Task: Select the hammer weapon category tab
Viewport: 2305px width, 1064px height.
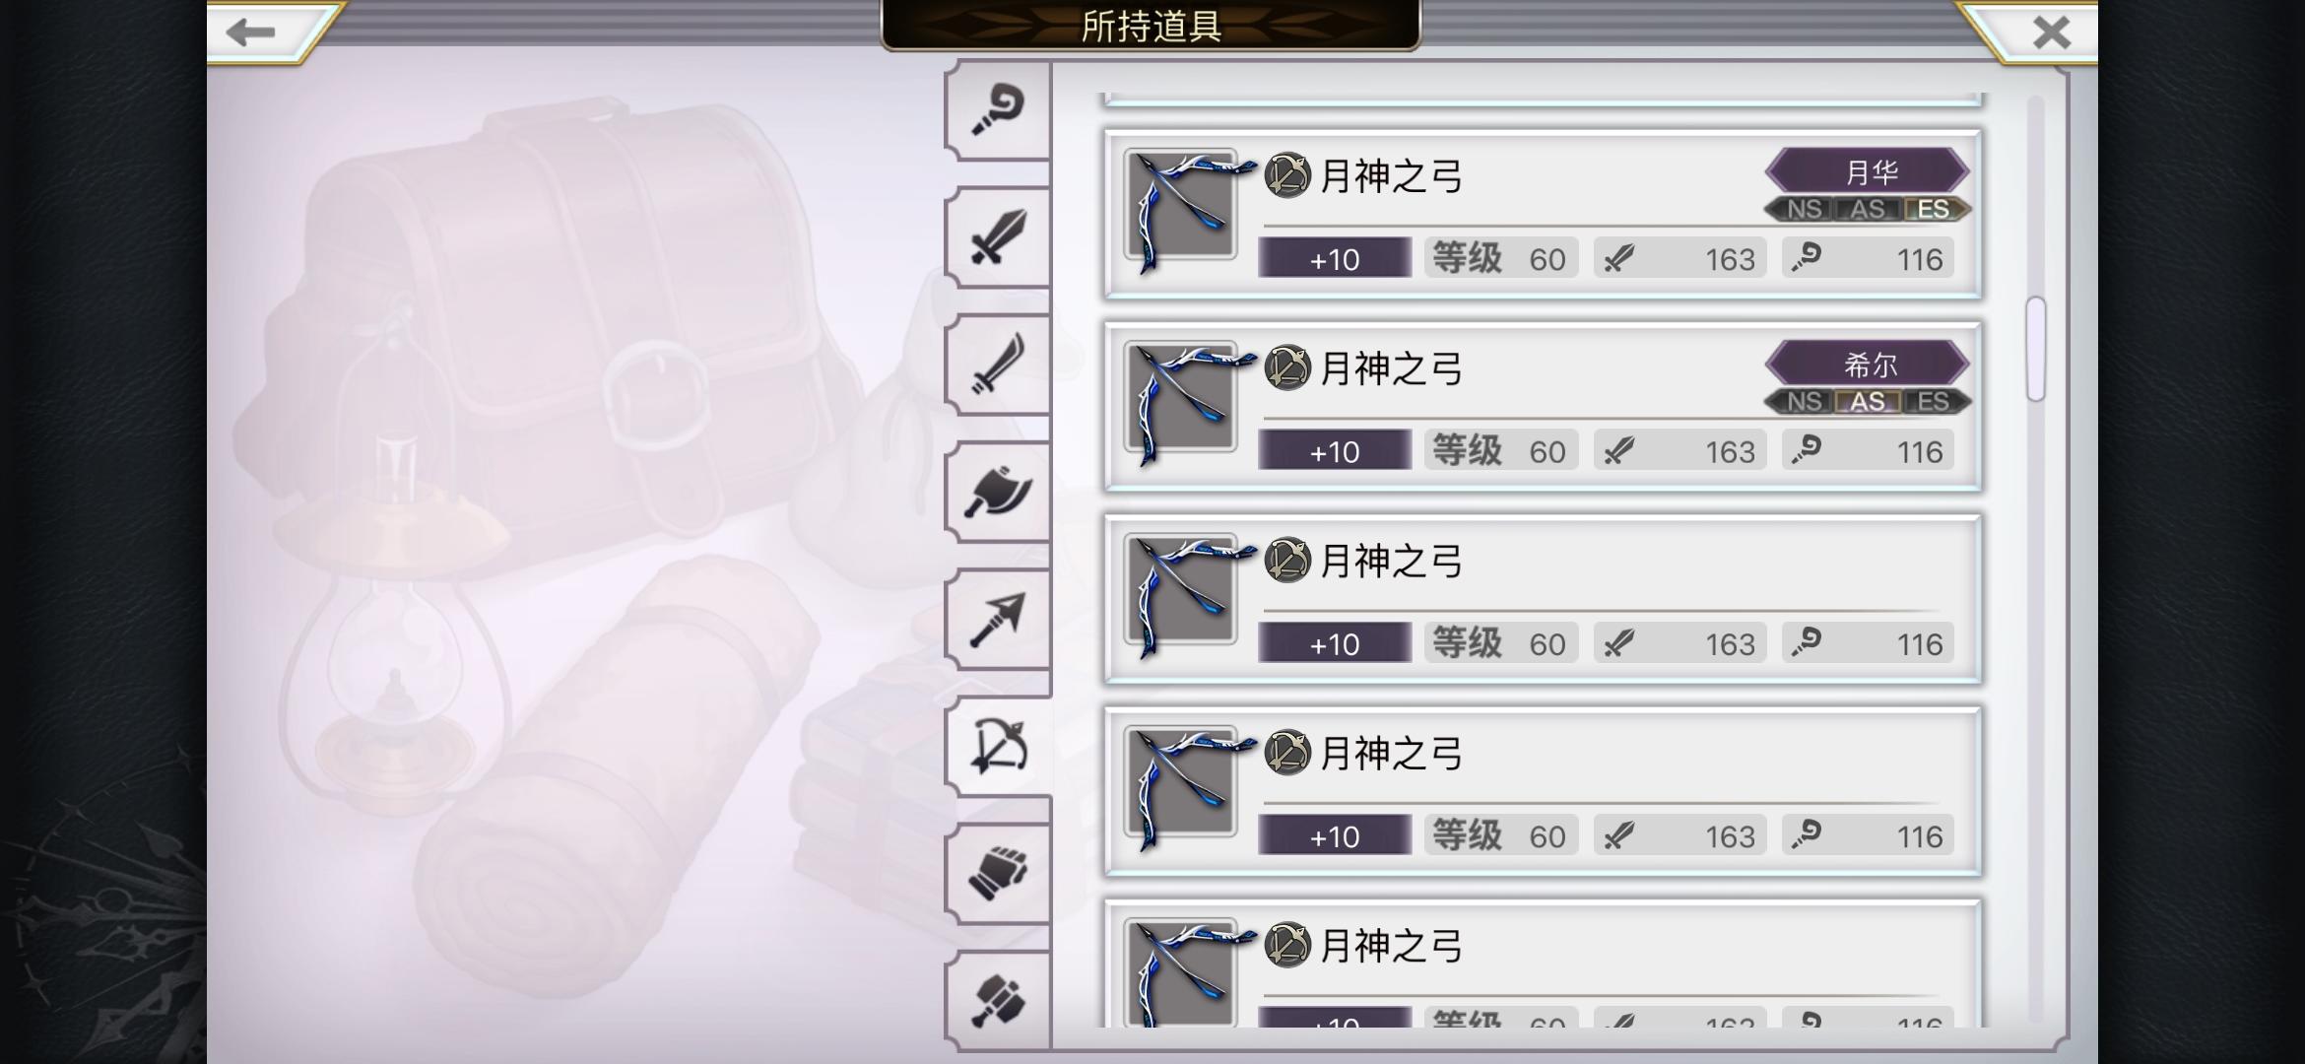Action: pyautogui.click(x=997, y=1001)
